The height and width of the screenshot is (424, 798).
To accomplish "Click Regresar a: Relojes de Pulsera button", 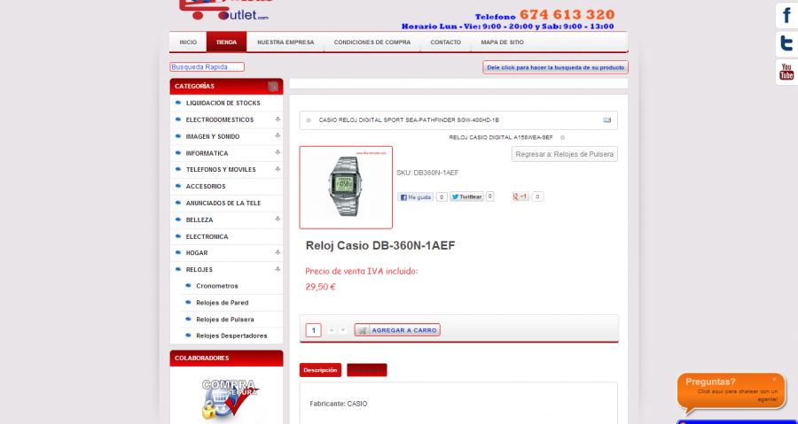I will [x=565, y=154].
